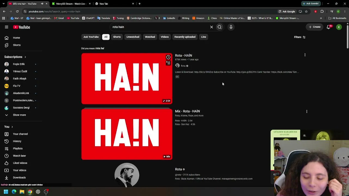The width and height of the screenshot is (349, 196).
Task: Open a new browser tab with plus
Action: click(x=139, y=4)
